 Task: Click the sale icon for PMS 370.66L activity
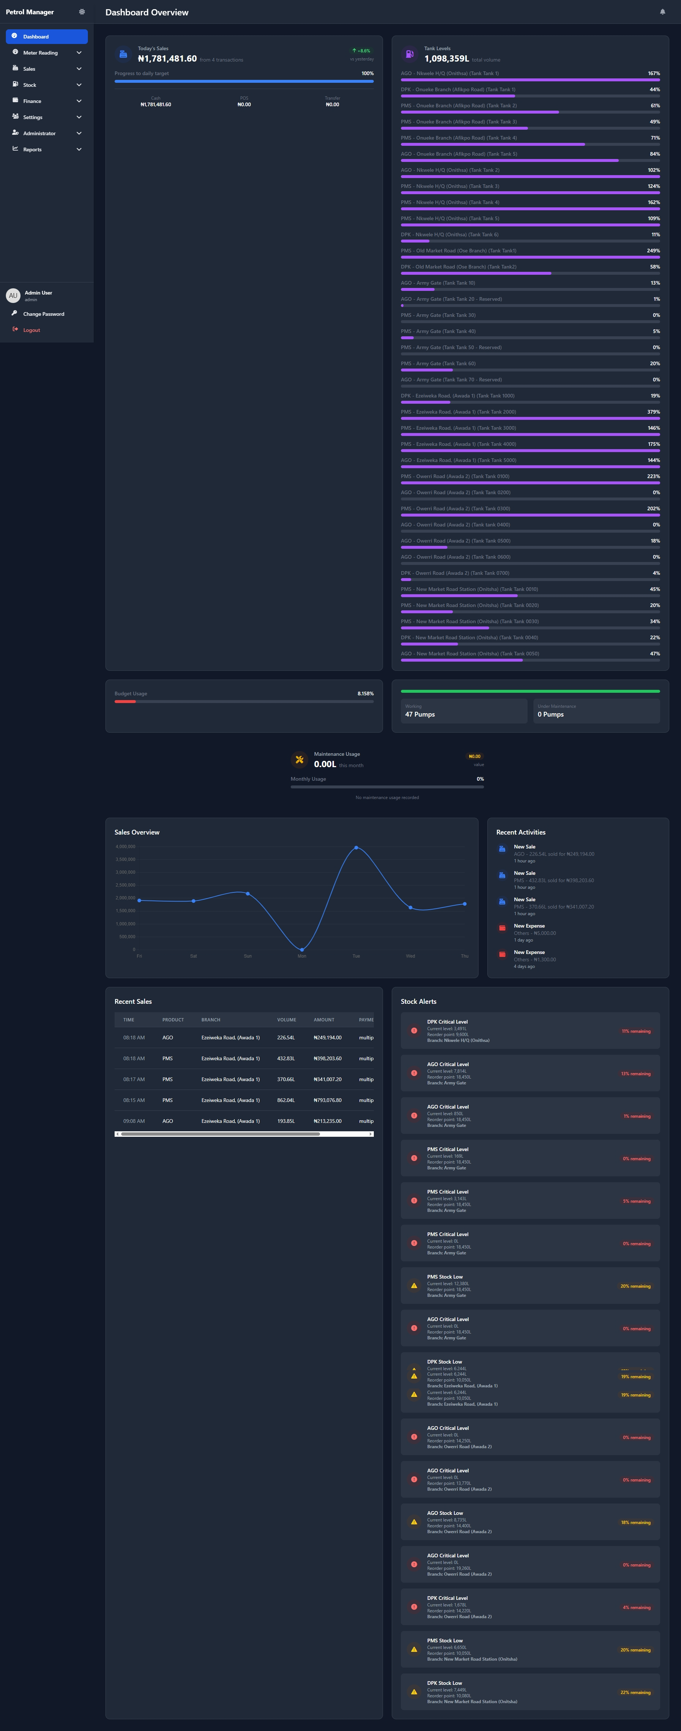click(x=502, y=902)
